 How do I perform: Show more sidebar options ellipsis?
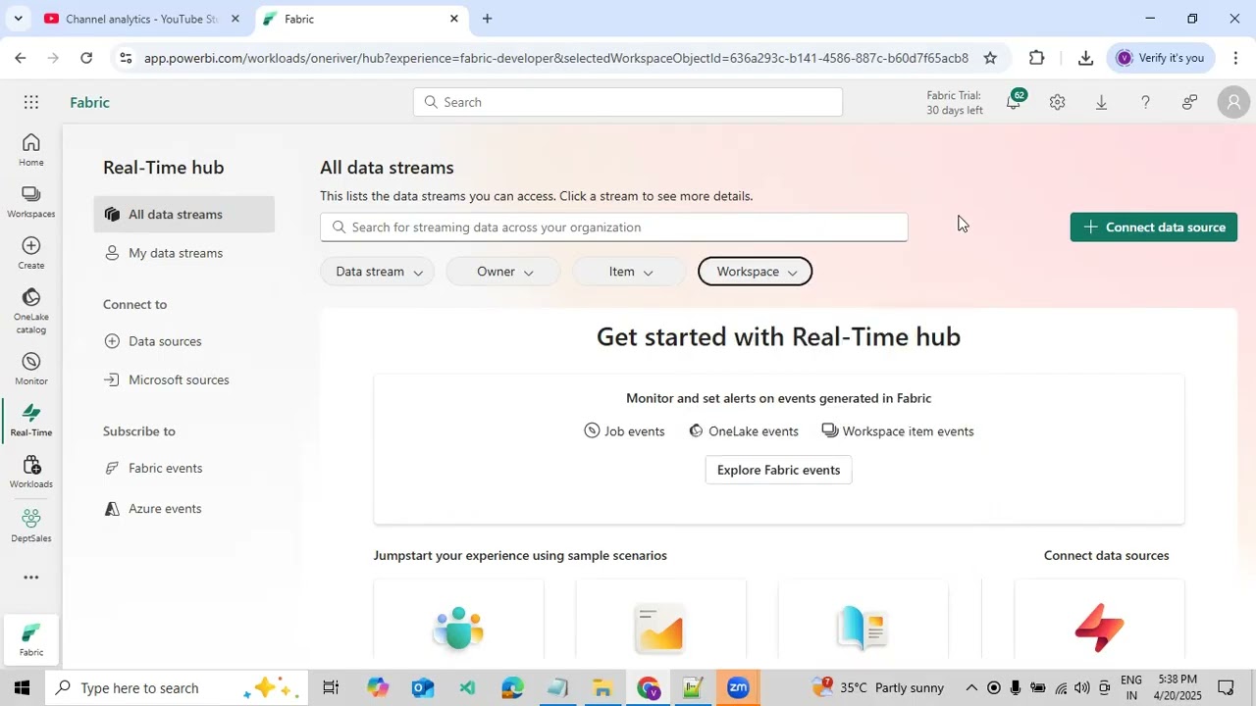pos(31,578)
